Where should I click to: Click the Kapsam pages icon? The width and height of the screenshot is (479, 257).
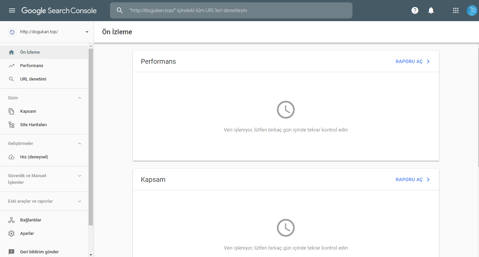11,111
